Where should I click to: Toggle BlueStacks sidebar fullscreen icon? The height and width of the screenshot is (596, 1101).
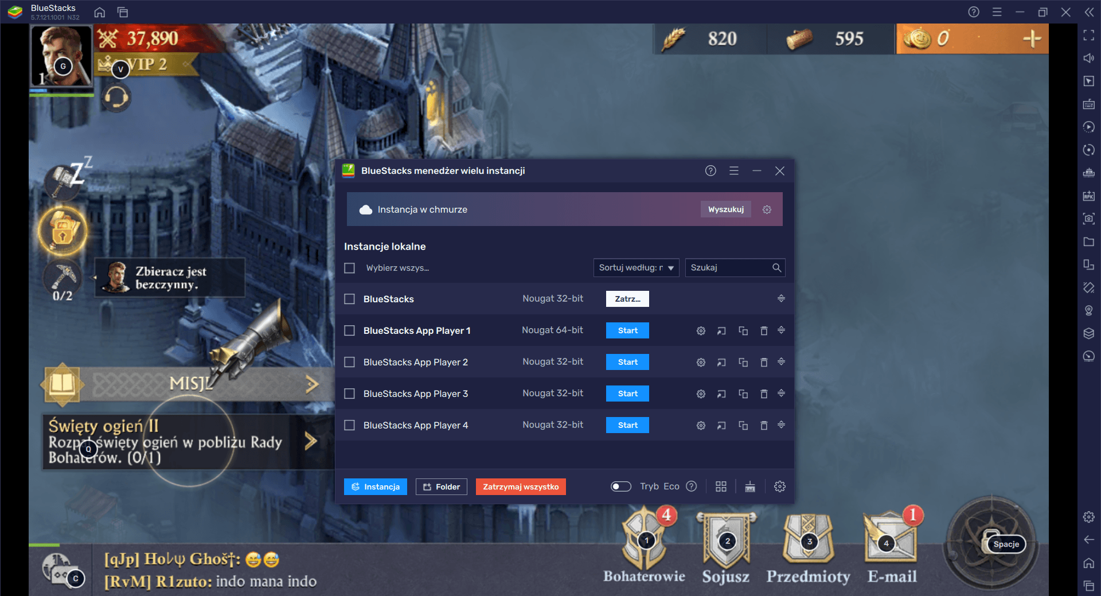pyautogui.click(x=1088, y=35)
